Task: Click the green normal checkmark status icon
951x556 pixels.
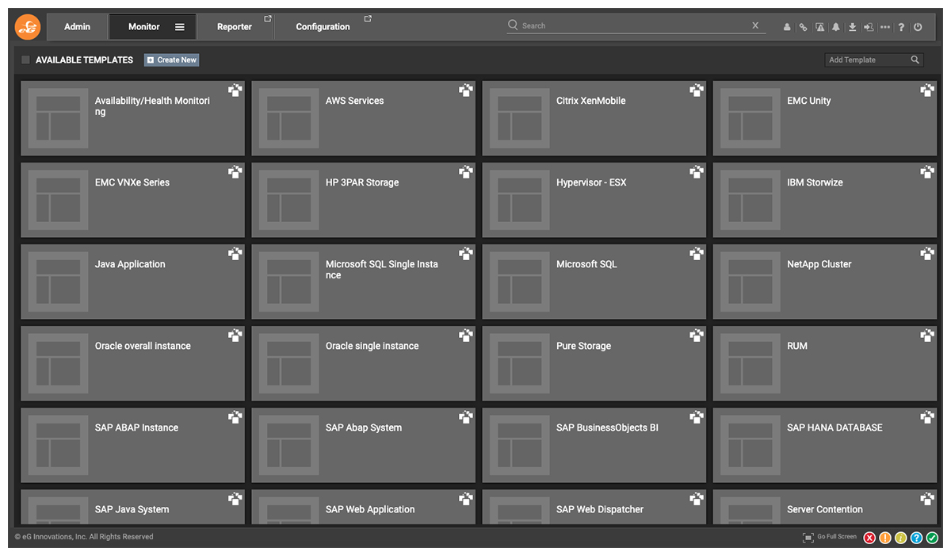Action: click(932, 538)
